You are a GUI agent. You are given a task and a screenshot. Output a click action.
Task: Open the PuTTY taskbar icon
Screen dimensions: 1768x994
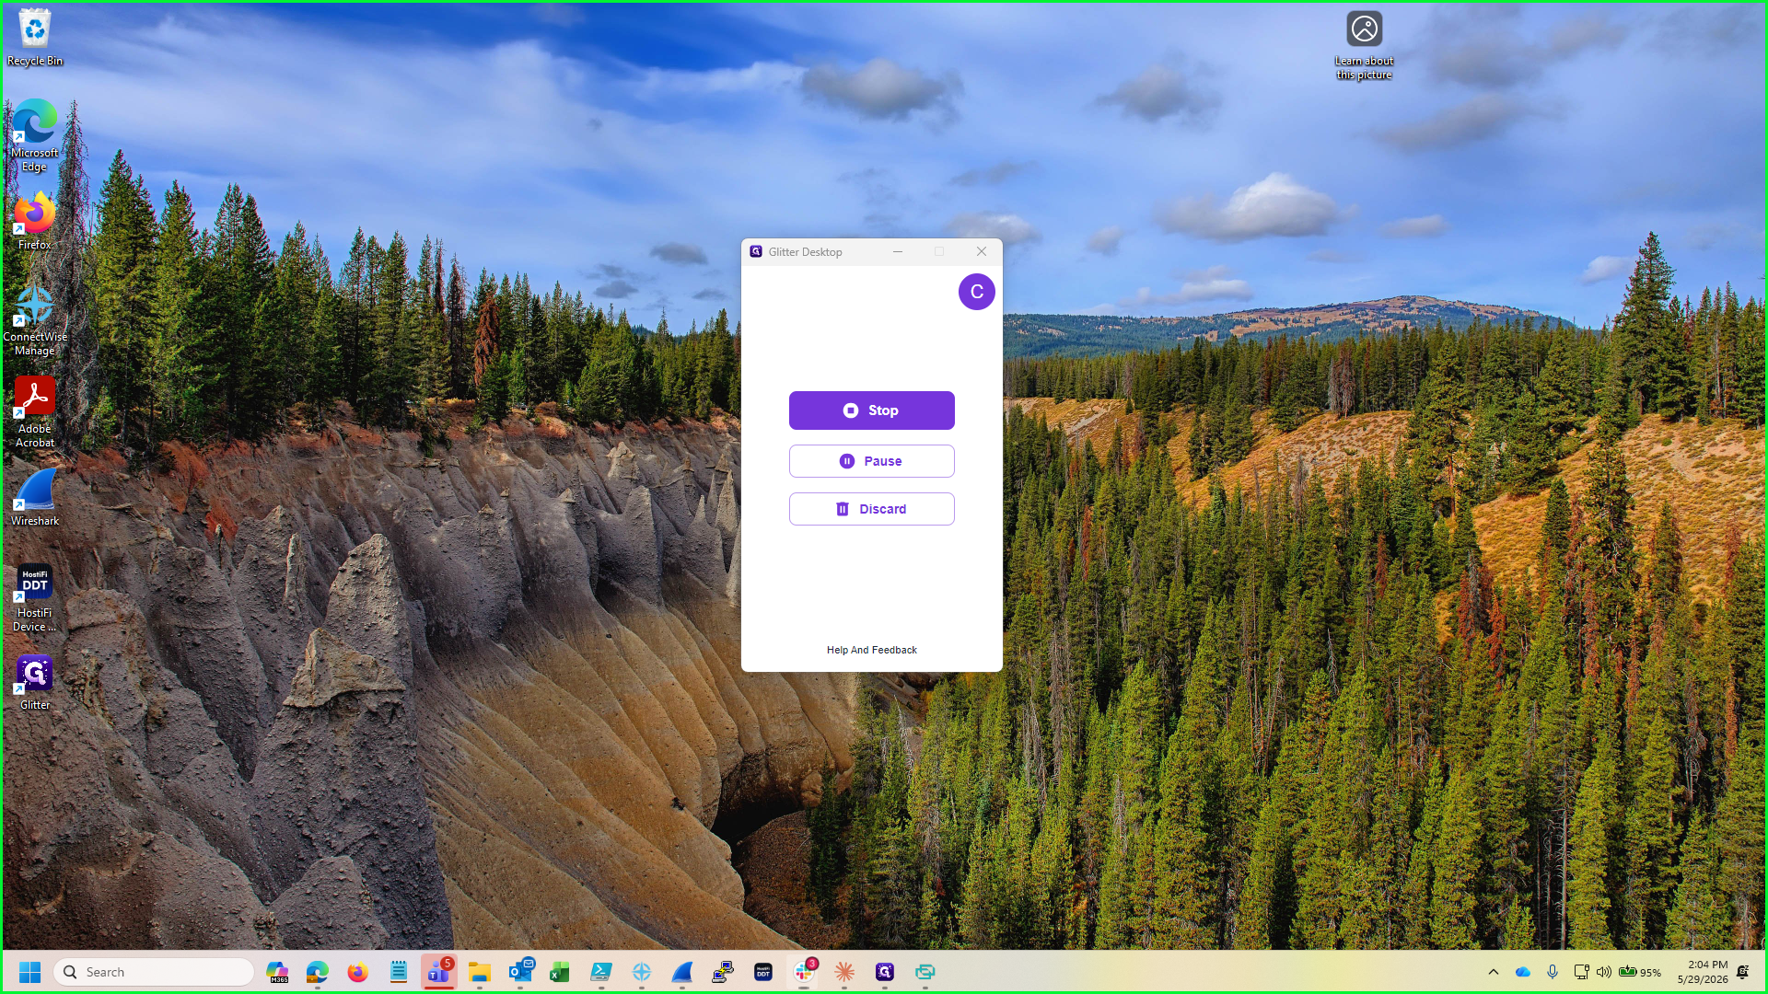(x=723, y=972)
